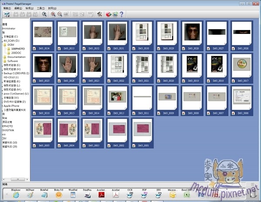Click the scanner acquire icon in the toolbar
This screenshot has width=261, height=202.
[x=7, y=14]
